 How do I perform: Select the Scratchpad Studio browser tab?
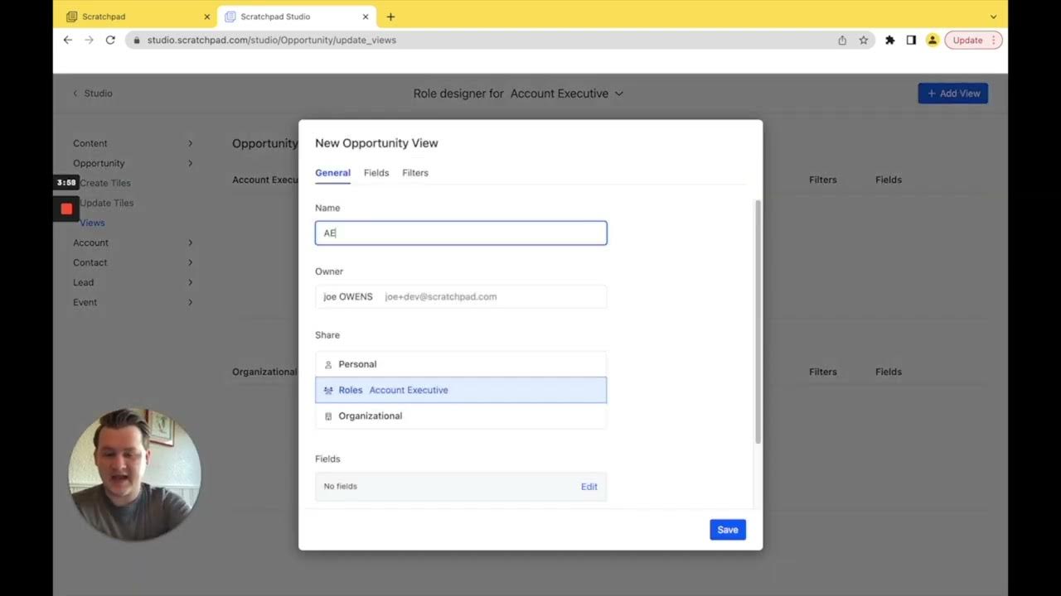[x=296, y=17]
